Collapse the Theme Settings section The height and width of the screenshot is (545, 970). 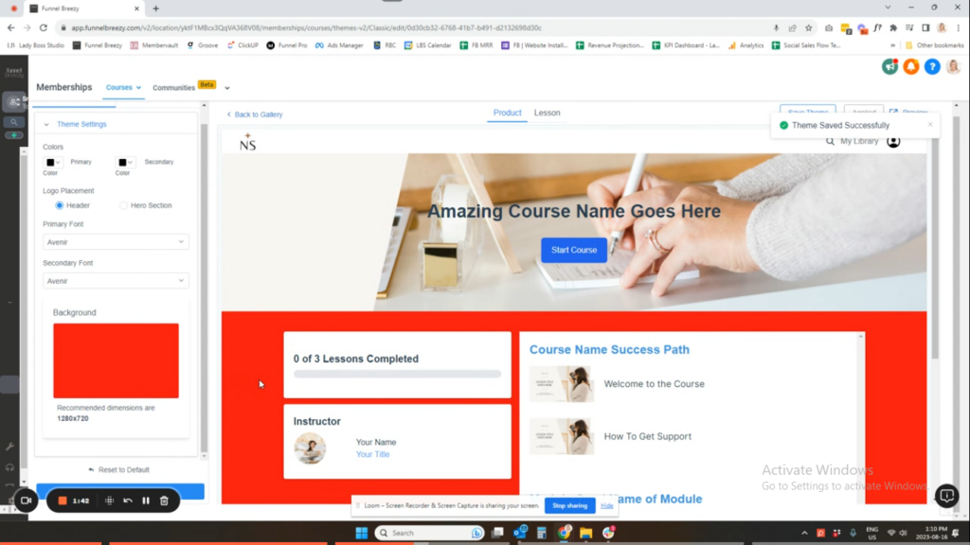click(x=47, y=124)
